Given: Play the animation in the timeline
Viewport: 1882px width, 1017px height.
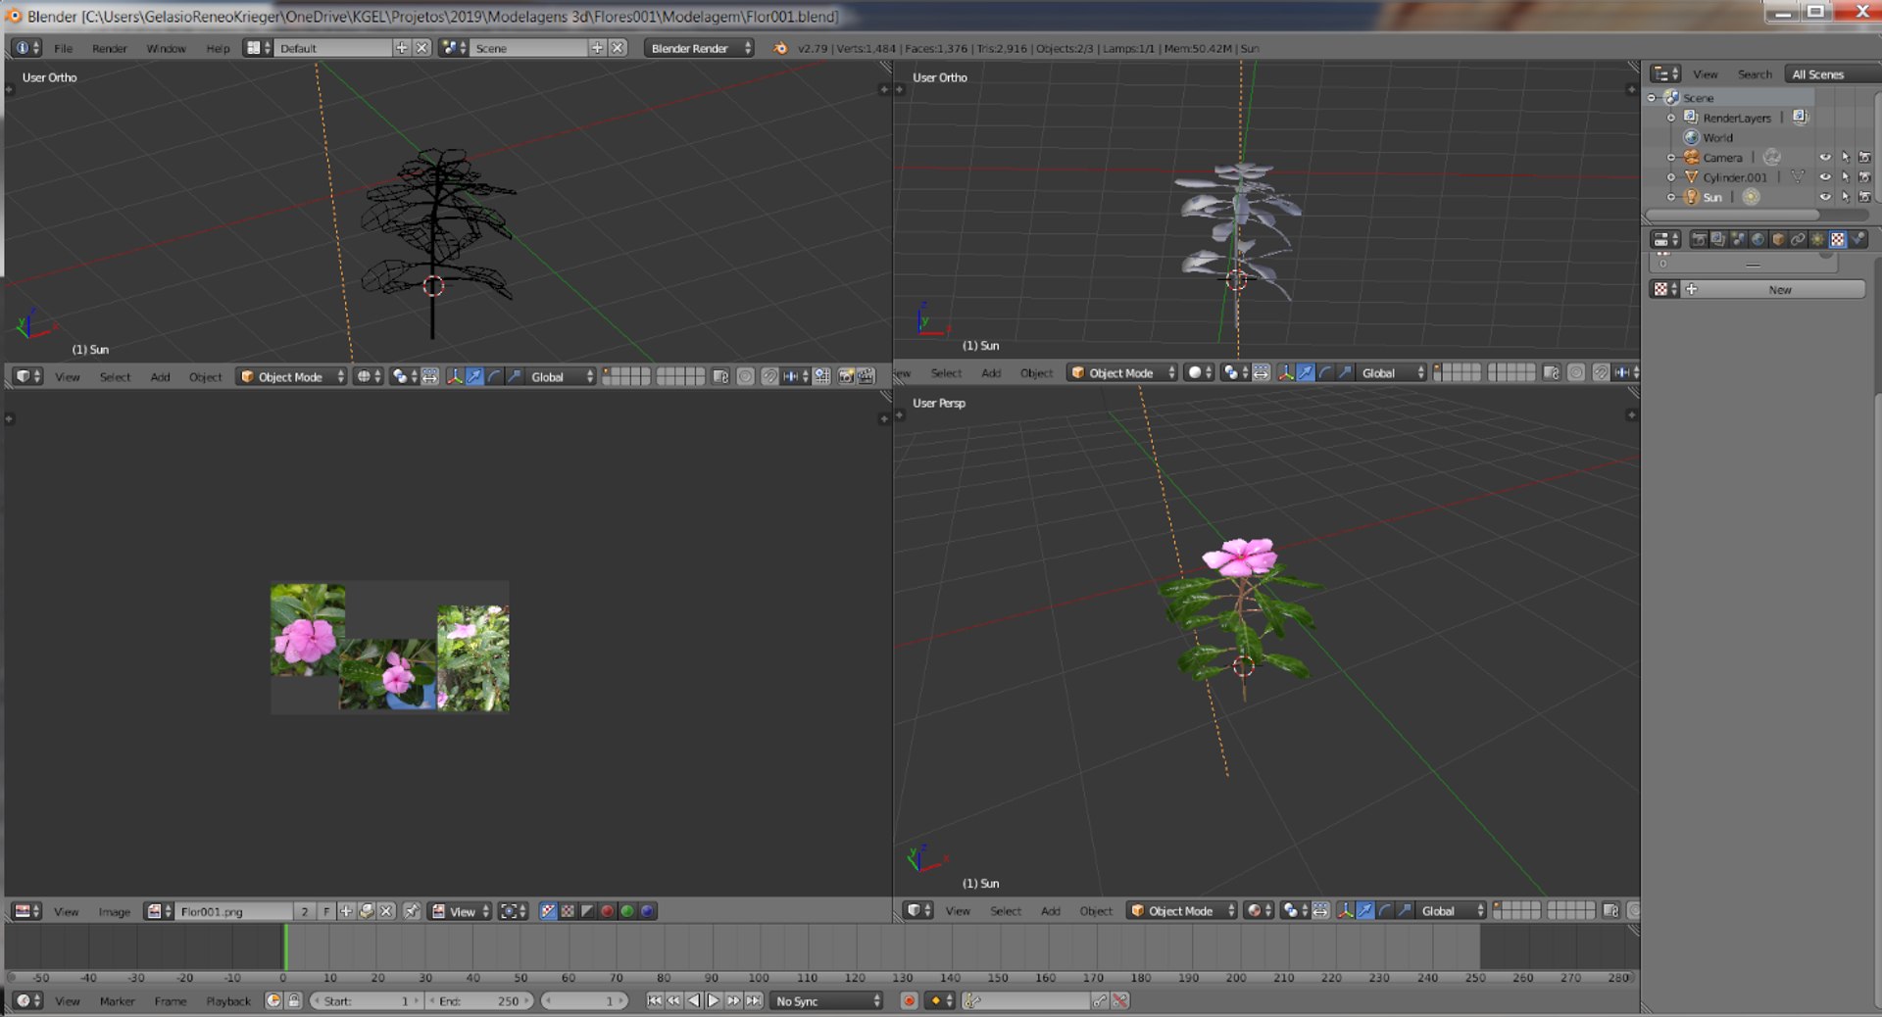Looking at the screenshot, I should pyautogui.click(x=714, y=1000).
